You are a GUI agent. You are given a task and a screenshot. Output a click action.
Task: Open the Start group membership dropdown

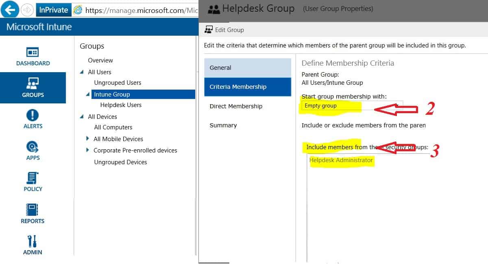coord(352,105)
